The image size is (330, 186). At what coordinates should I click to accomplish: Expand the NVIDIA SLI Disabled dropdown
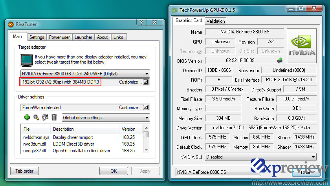(260, 157)
